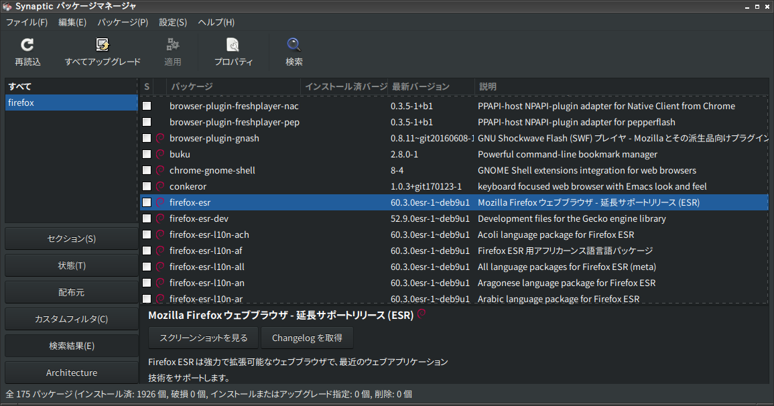The width and height of the screenshot is (774, 406).
Task: Click the 配布元 filter button
Action: coord(72,293)
